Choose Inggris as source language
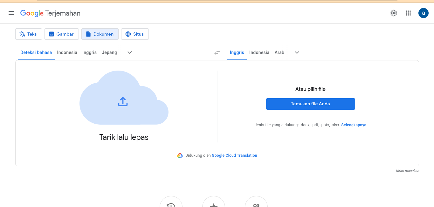 pyautogui.click(x=89, y=52)
